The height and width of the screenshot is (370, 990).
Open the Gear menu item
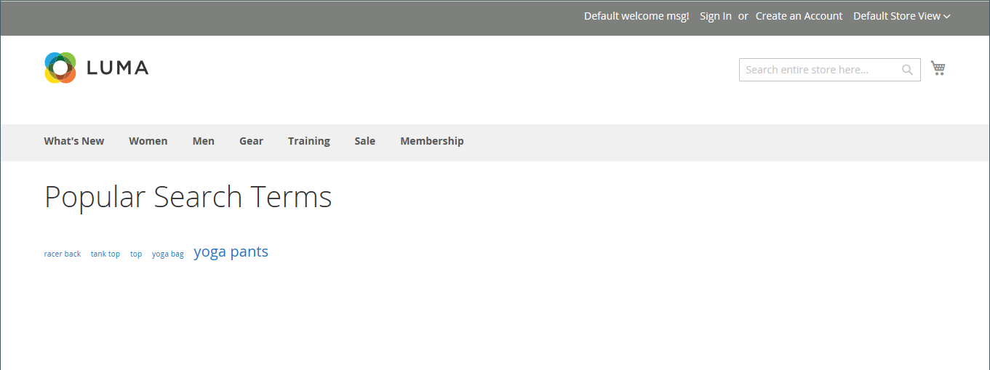(x=251, y=141)
